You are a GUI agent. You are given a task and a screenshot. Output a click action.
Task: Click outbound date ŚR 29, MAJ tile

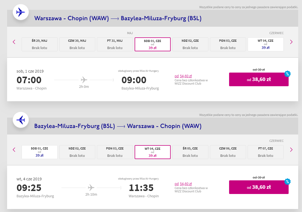click(x=40, y=44)
